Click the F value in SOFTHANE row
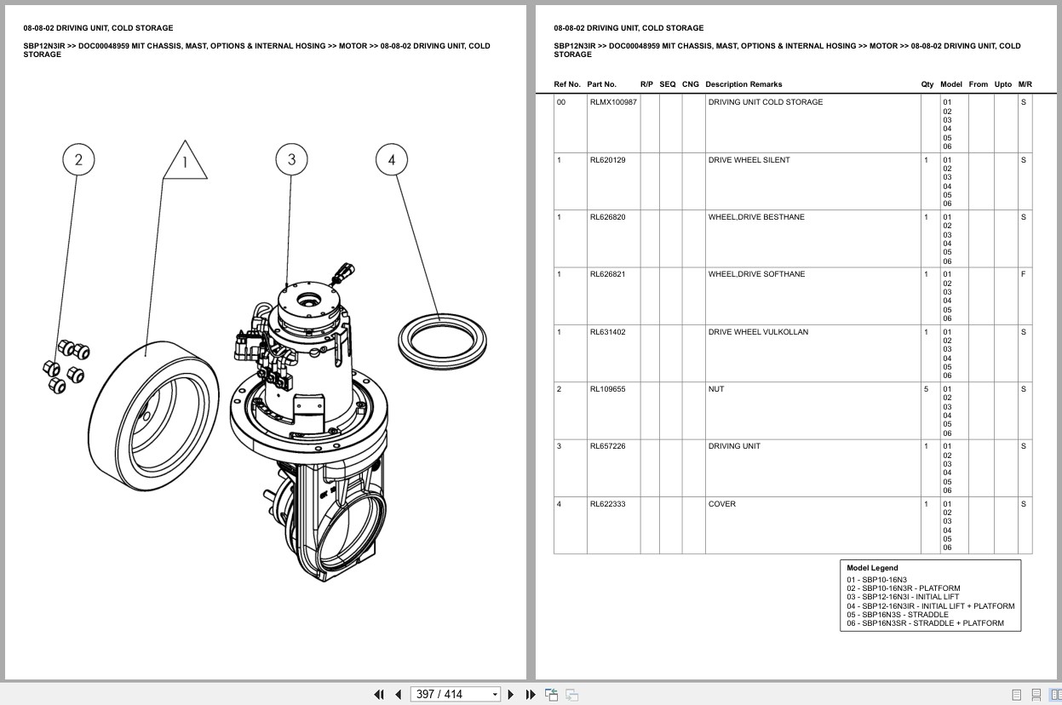Screen dimensions: 1062x705 tap(1023, 274)
